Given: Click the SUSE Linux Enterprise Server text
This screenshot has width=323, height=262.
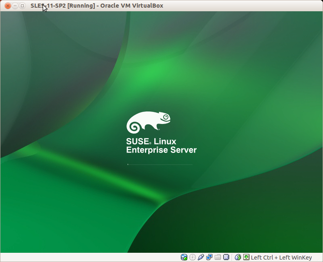Looking at the screenshot, I should (x=161, y=146).
